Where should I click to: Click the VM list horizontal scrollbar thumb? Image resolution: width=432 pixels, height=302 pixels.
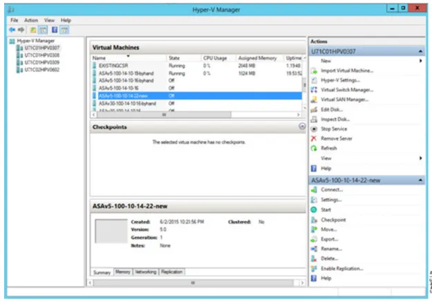coord(164,115)
